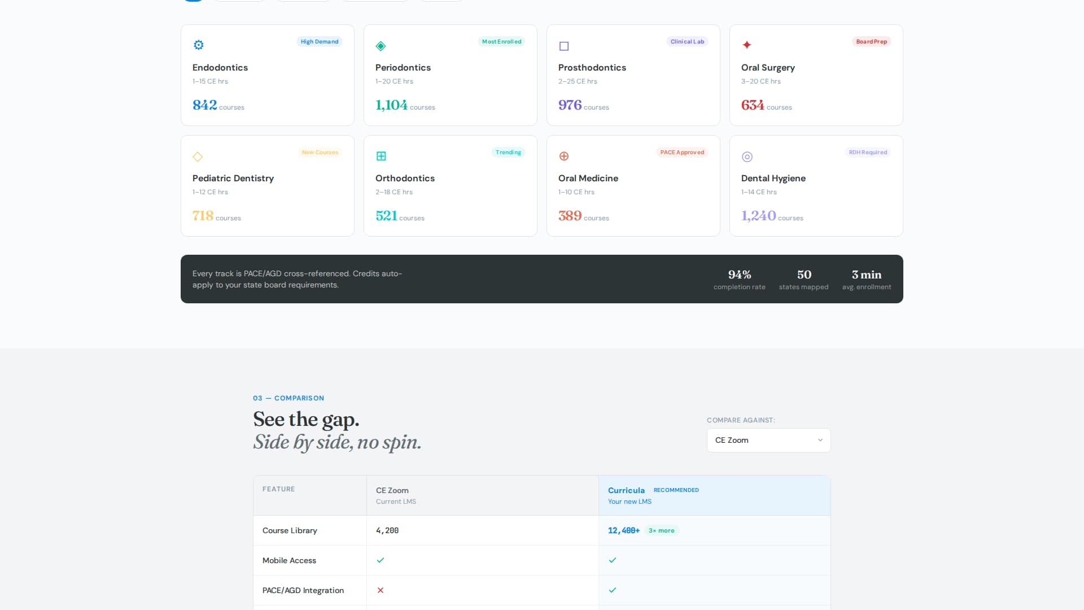Viewport: 1084px width, 610px height.
Task: Click the Endodontics gear icon
Action: tap(199, 45)
